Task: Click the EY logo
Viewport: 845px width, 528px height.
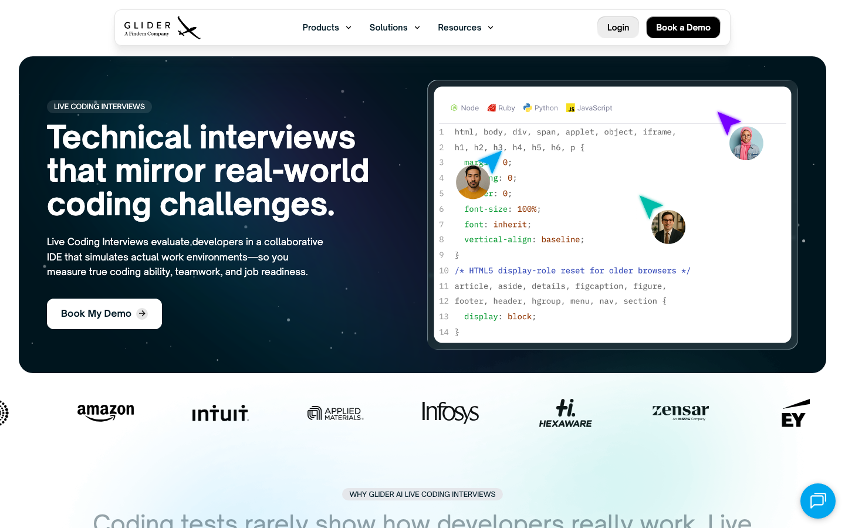Action: click(x=796, y=413)
